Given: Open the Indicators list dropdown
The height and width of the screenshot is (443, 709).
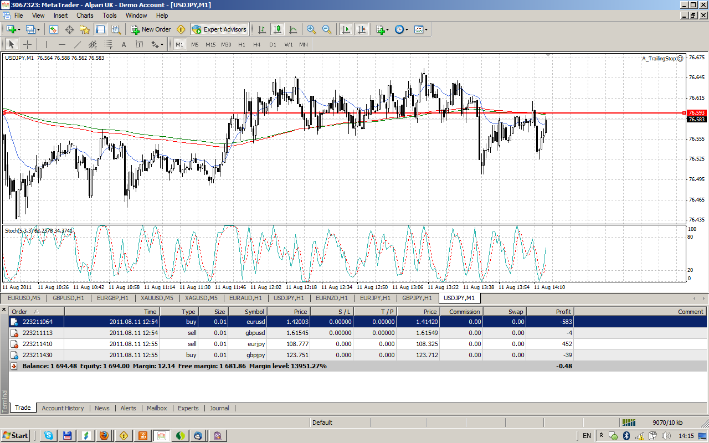Looking at the screenshot, I should point(382,29).
